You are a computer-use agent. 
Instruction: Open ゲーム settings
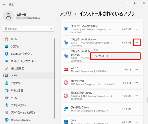[29, 98]
